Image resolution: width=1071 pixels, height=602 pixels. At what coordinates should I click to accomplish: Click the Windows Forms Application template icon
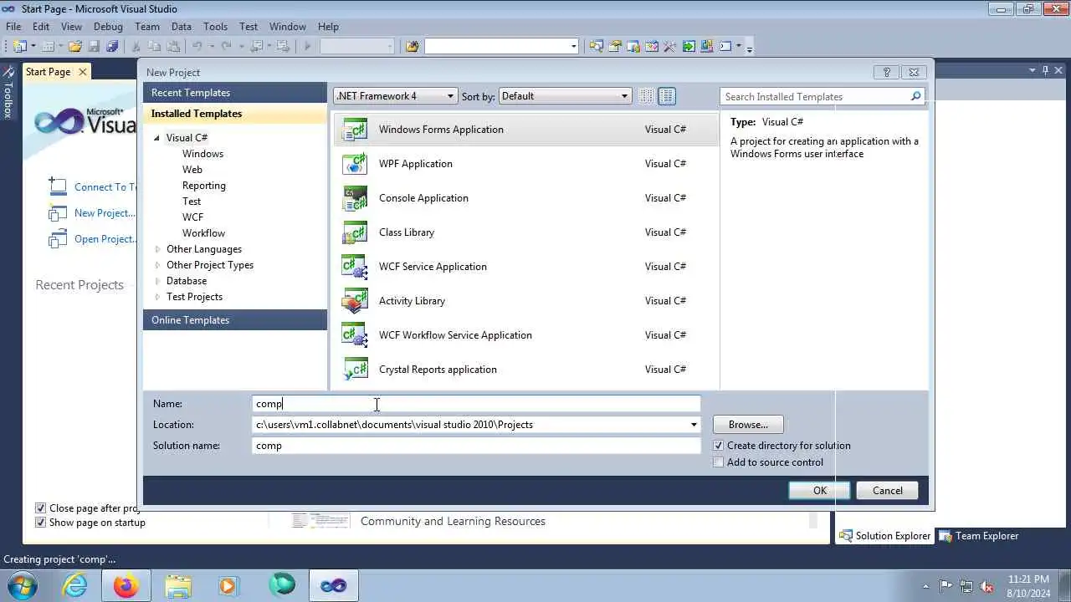coord(355,130)
